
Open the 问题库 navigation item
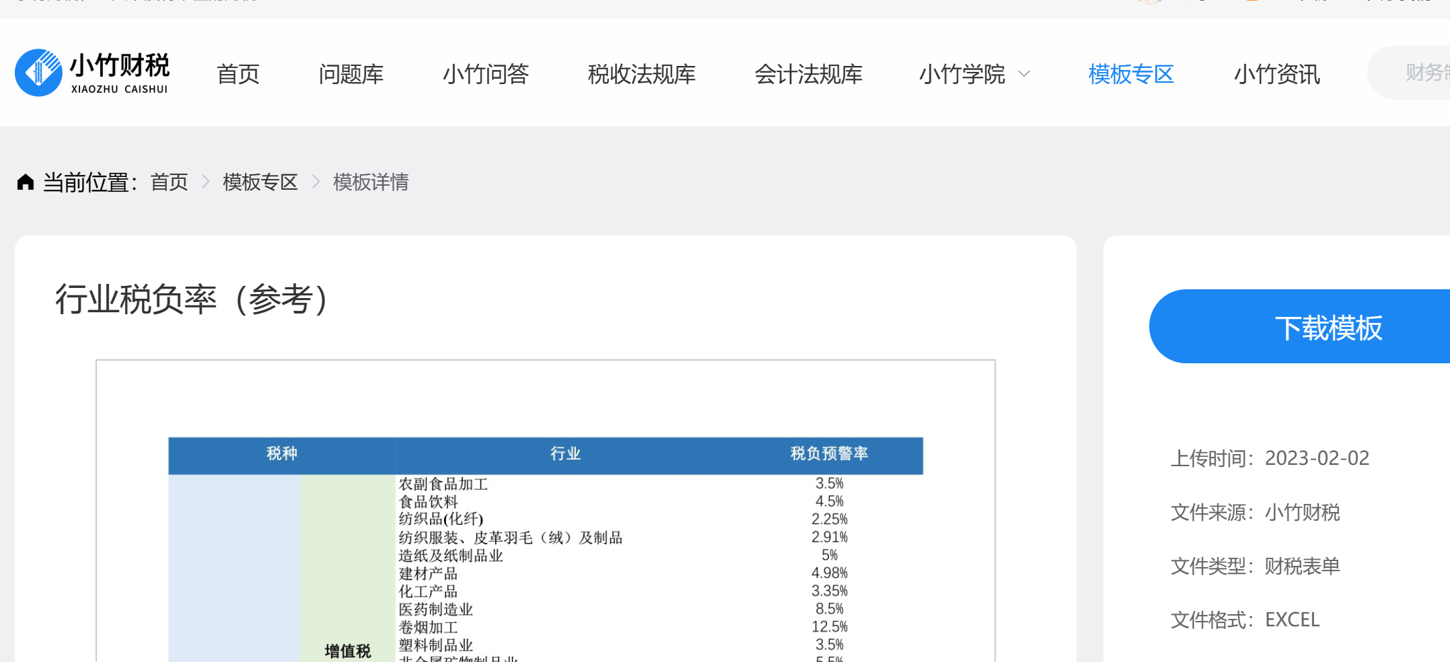pyautogui.click(x=351, y=74)
